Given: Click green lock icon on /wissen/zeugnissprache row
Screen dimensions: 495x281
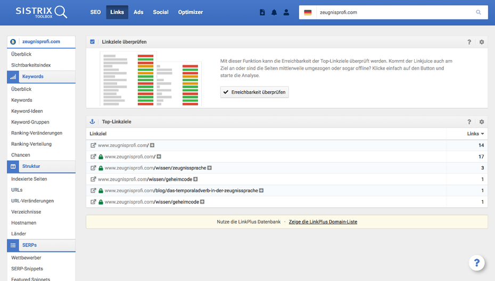Looking at the screenshot, I should pos(101,168).
